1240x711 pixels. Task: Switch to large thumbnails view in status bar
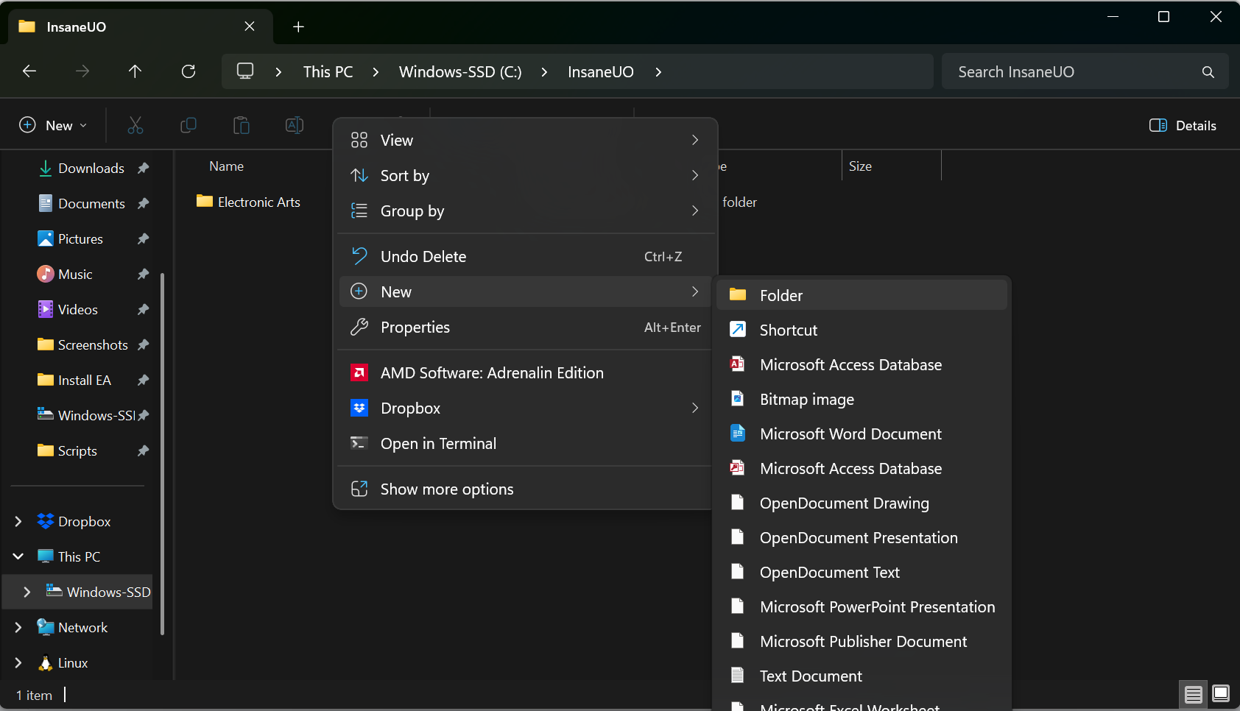pos(1220,693)
